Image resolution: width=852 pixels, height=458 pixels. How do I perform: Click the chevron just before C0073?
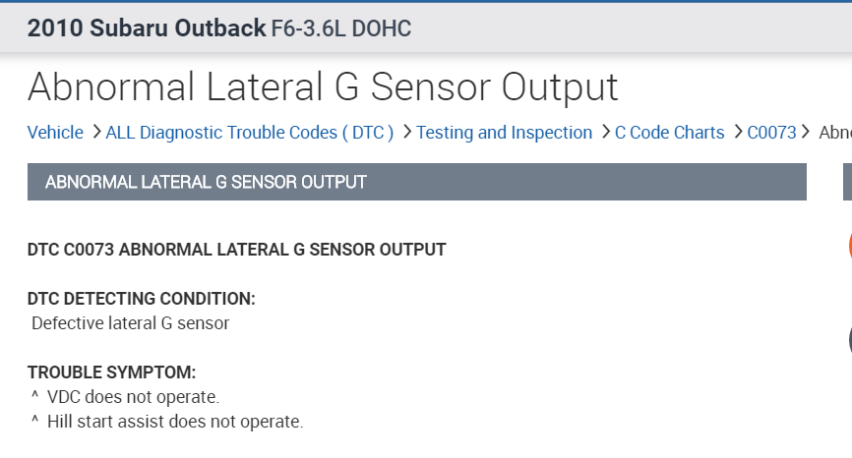(737, 132)
